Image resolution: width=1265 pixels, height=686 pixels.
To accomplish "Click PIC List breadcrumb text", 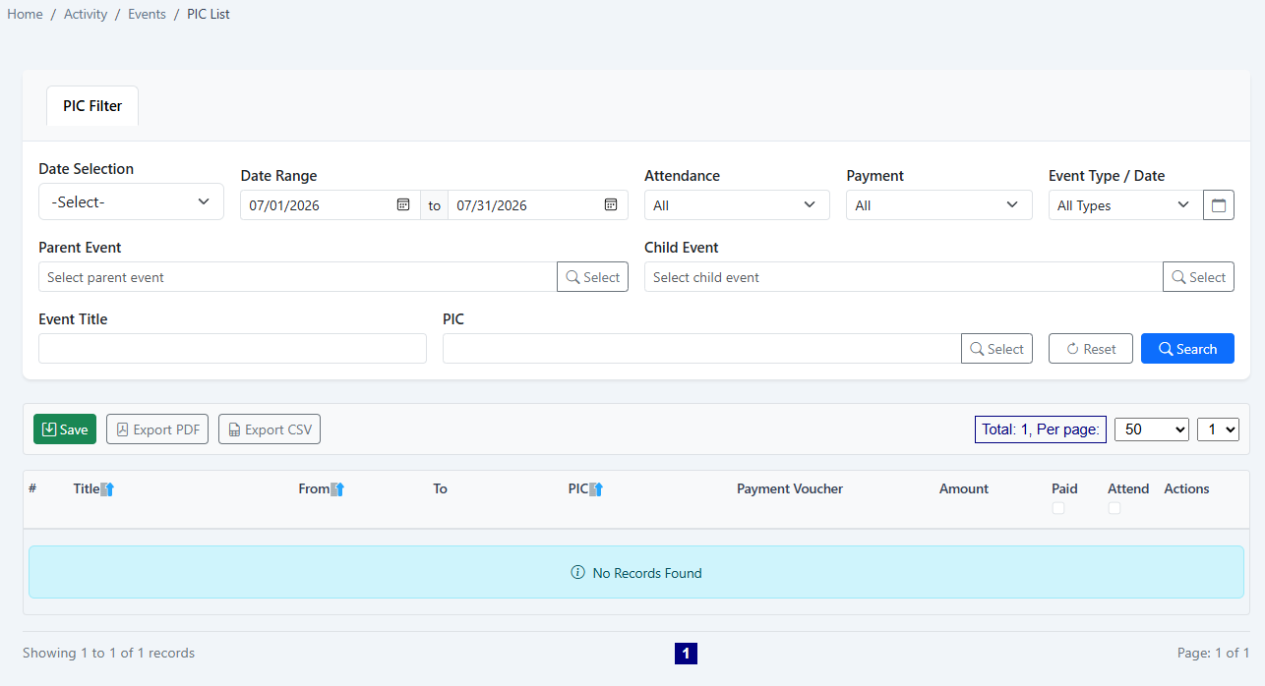I will [x=209, y=15].
